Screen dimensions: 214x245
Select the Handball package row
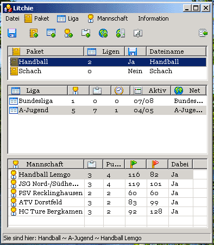coord(108,62)
